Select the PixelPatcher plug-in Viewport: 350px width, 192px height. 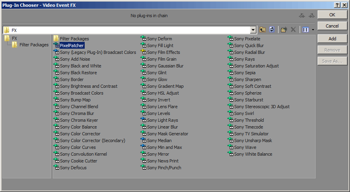(72, 46)
